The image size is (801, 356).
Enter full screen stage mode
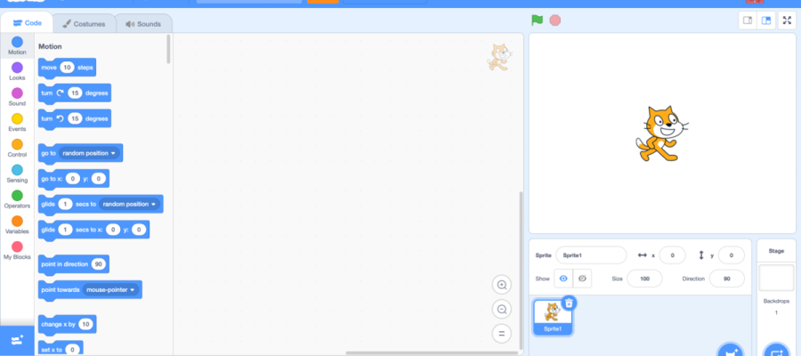coord(787,20)
